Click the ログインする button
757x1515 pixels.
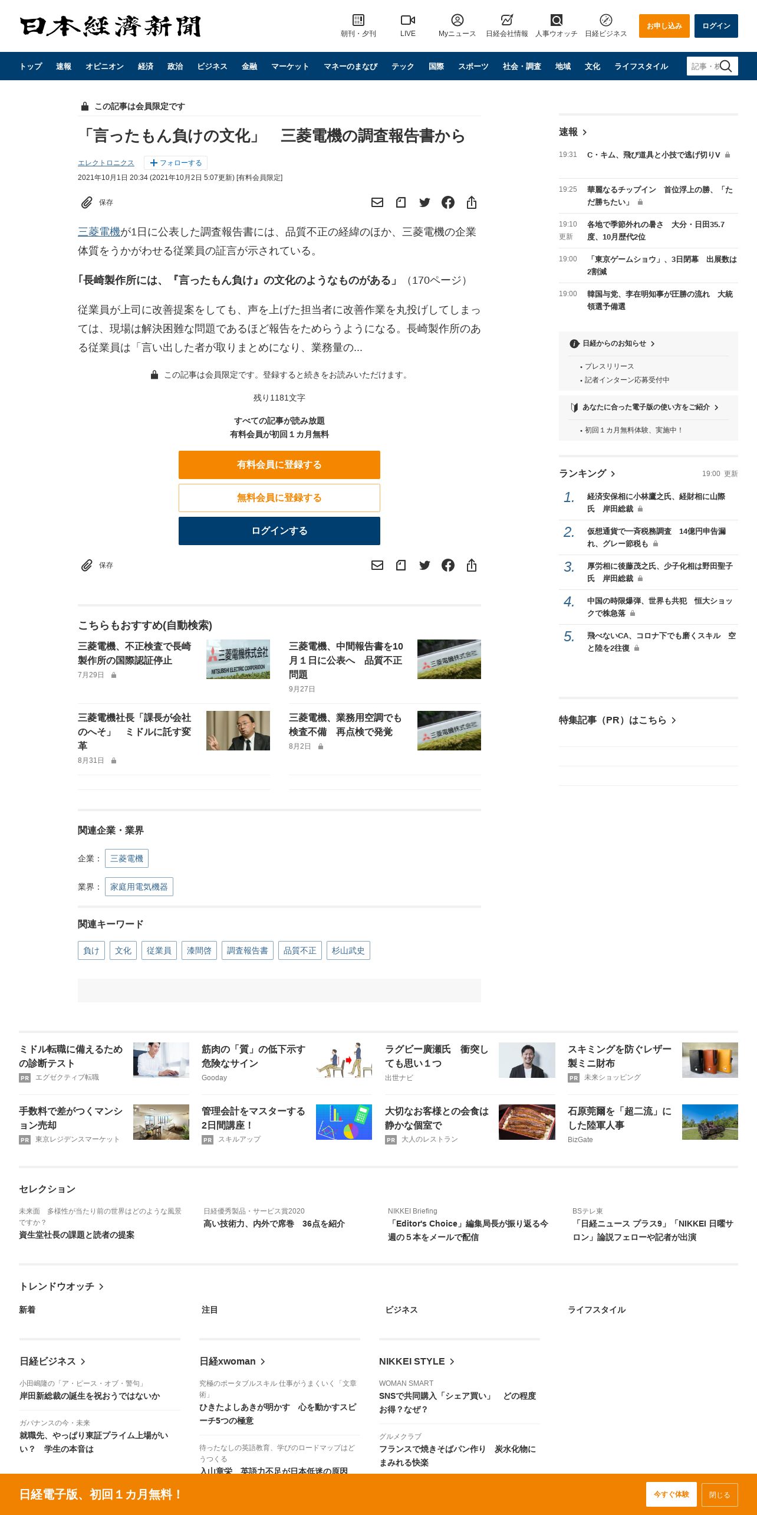coord(279,531)
